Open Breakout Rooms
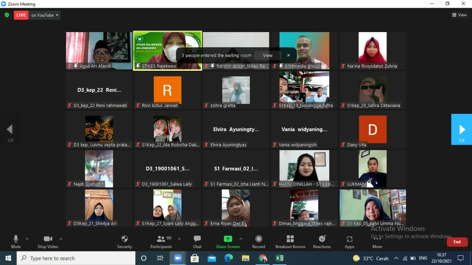 [x=290, y=239]
